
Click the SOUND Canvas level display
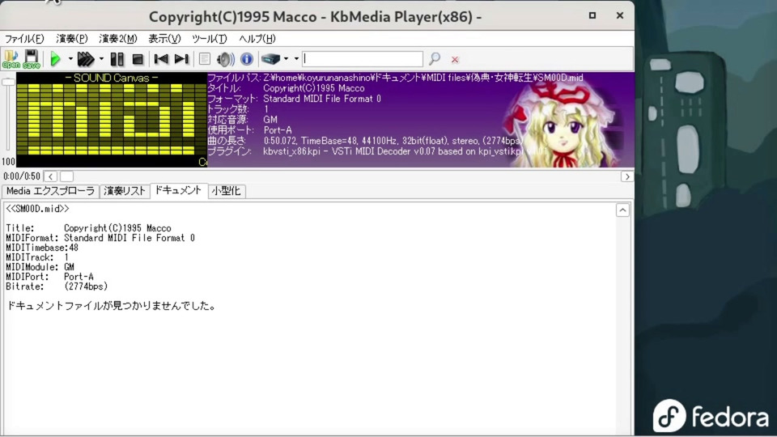(x=112, y=120)
